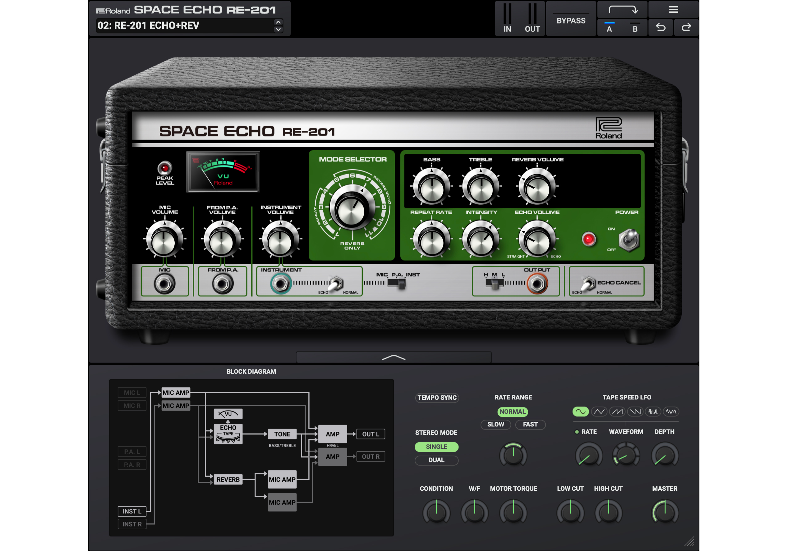Viewport: 788px width, 551px height.
Task: Flip the instrument ECHO/NORMAL toggle switch
Action: [336, 284]
